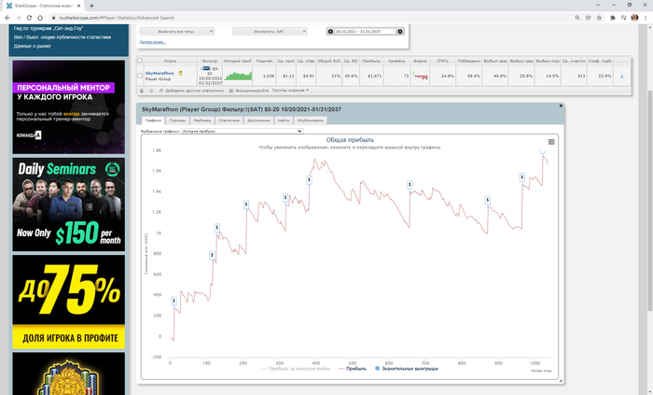This screenshot has height=395, width=653.
Task: Click the zoom magnifier in the address bar
Action: pyautogui.click(x=577, y=18)
